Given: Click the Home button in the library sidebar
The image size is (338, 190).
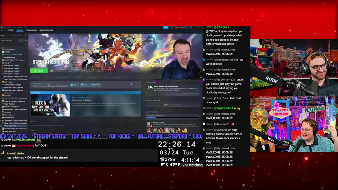Looking at the screenshot, I should 12,36.
